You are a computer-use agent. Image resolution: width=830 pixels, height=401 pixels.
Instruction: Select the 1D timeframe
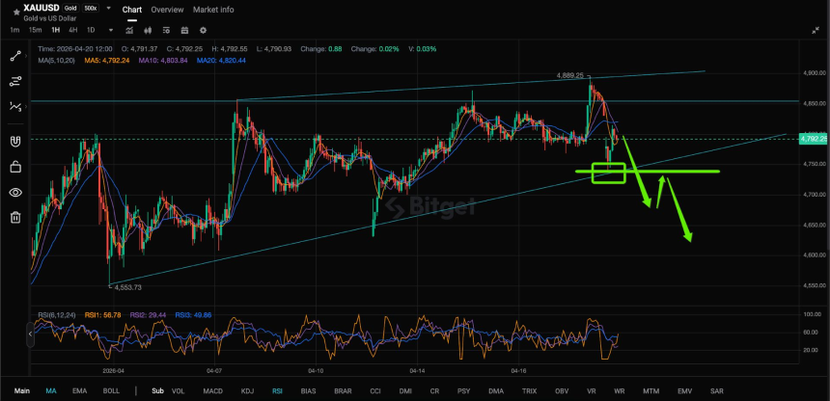pos(91,30)
